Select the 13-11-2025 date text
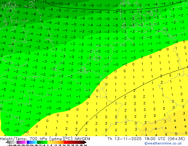This screenshot has width=188, height=146. click(128, 139)
